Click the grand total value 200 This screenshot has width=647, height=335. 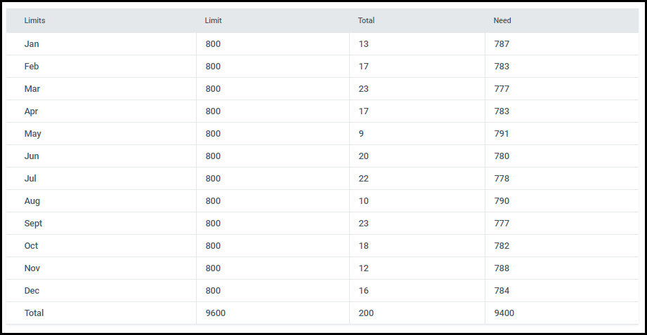tap(366, 313)
